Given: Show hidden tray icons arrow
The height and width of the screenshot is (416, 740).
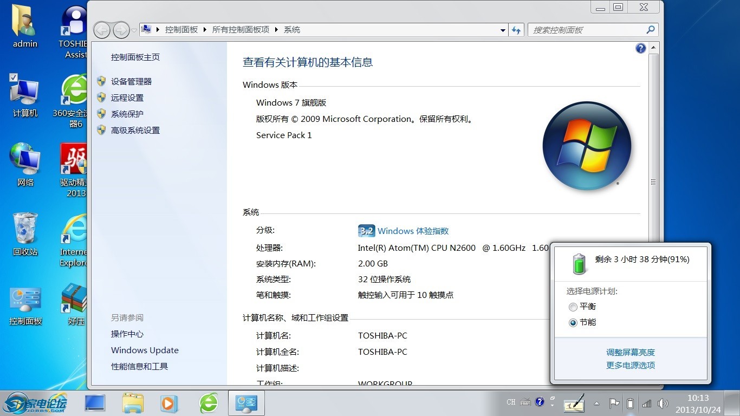Looking at the screenshot, I should click(x=596, y=403).
